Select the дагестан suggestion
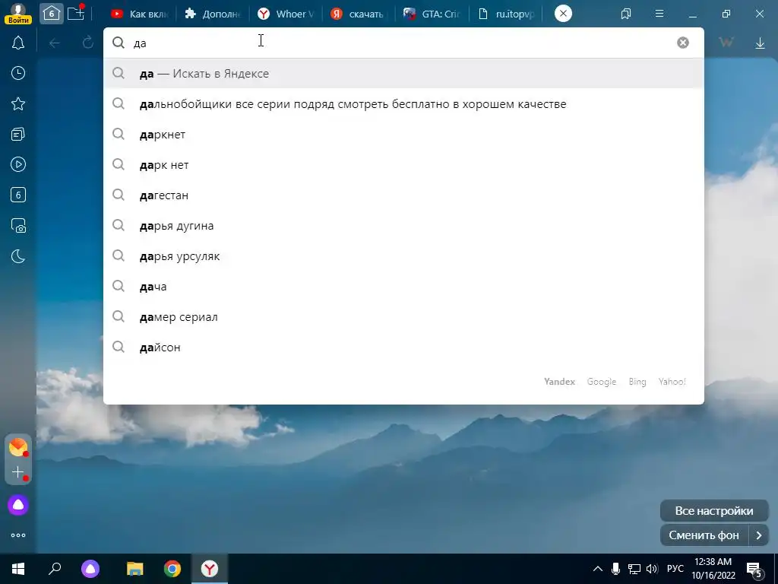 pos(403,195)
